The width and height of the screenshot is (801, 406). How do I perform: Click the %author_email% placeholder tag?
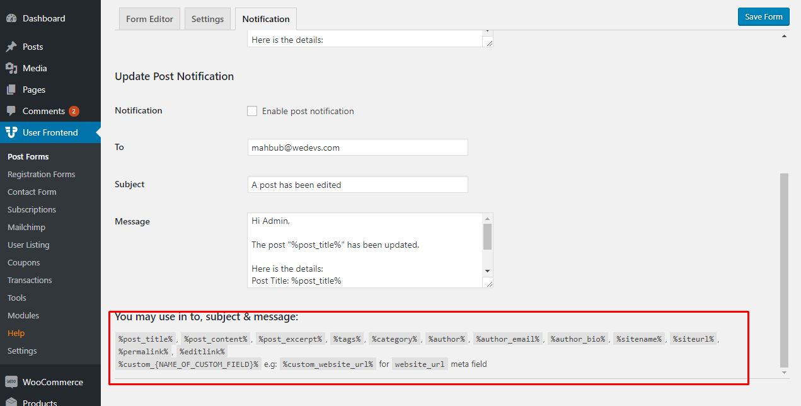click(507, 339)
